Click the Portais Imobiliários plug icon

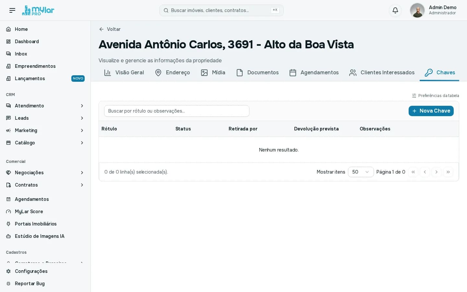8,224
